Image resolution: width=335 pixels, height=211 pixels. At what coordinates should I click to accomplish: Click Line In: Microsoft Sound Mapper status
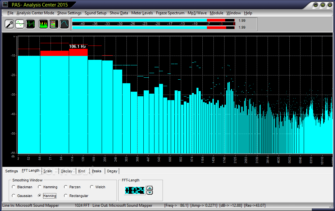point(31,205)
